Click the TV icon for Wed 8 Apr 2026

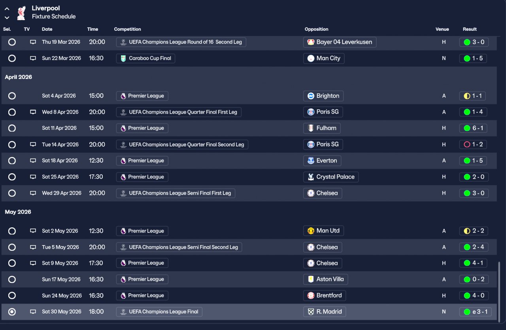pyautogui.click(x=33, y=112)
